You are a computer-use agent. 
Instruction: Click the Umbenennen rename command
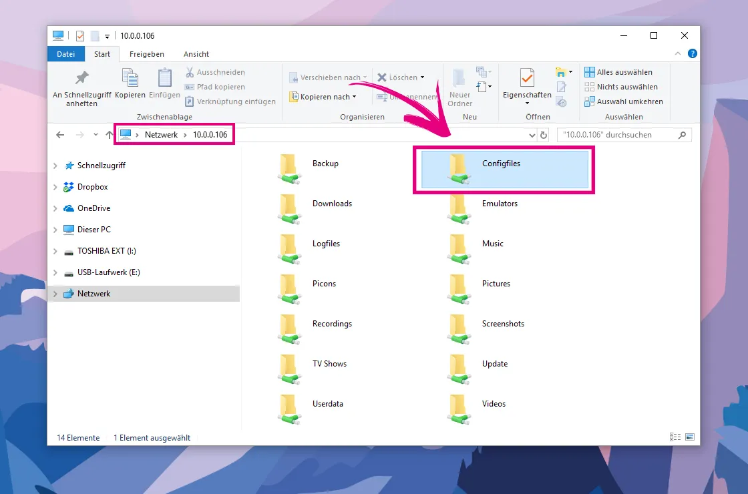point(407,97)
